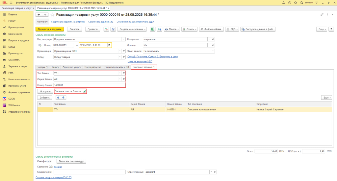Go back with left arrow
337x181 pixels.
click(x=39, y=14)
